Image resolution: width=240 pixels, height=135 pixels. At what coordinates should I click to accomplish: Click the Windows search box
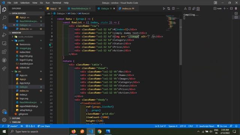(38, 132)
